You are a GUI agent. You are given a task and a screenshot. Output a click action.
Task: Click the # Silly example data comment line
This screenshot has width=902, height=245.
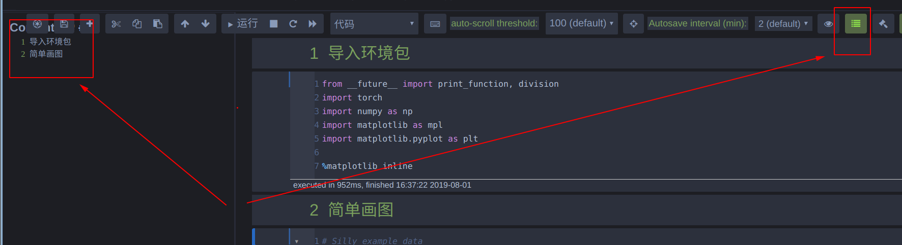click(372, 241)
